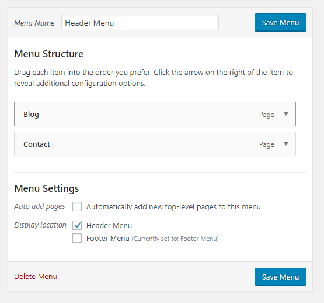Click the Header Menu checkbox label text
This screenshot has width=324, height=303.
click(109, 226)
